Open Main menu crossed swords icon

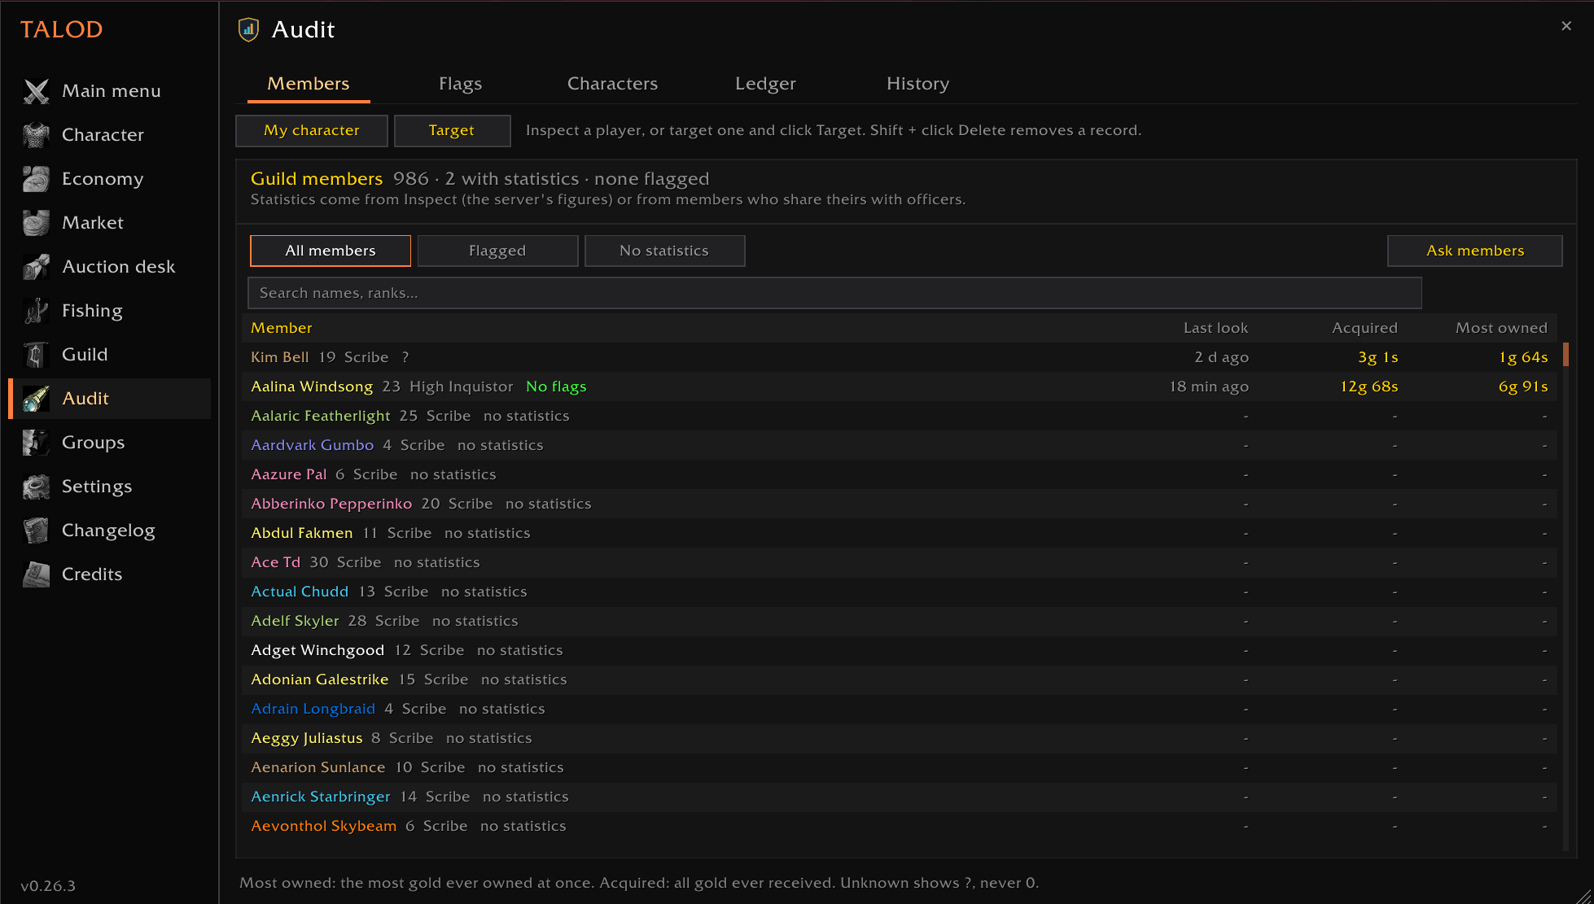pyautogui.click(x=36, y=91)
